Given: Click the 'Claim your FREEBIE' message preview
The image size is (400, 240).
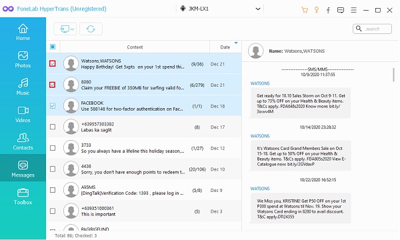Looking at the screenshot, I should (x=133, y=88).
